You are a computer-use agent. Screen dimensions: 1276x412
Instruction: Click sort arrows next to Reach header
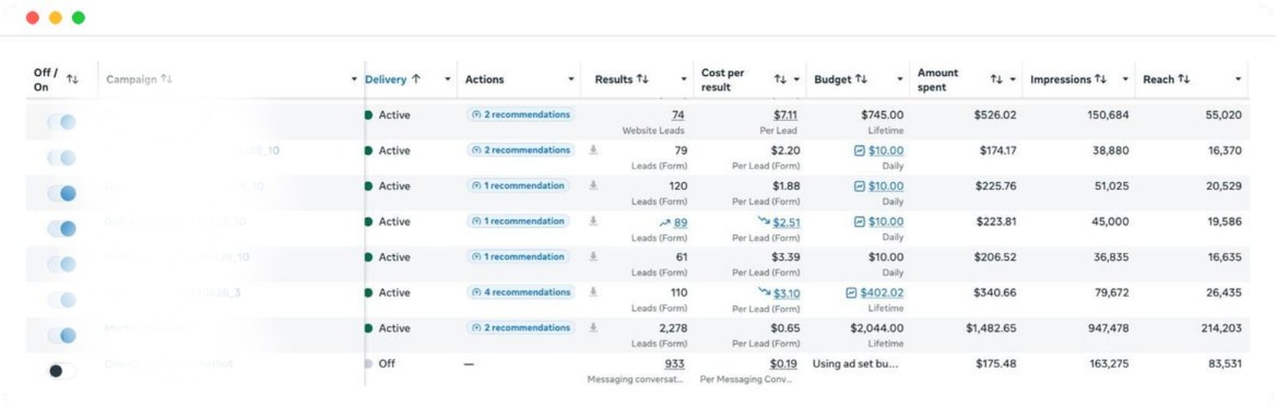pyautogui.click(x=1183, y=79)
